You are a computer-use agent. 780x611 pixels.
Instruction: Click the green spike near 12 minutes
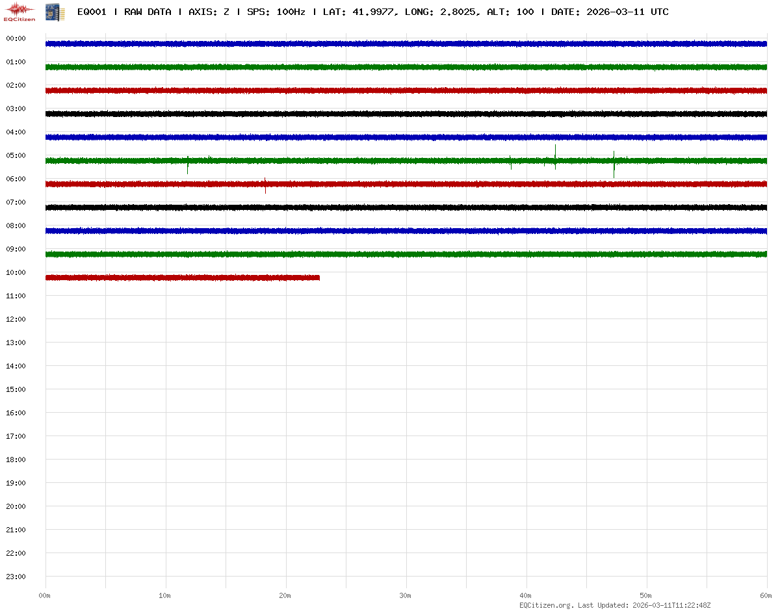coord(188,165)
